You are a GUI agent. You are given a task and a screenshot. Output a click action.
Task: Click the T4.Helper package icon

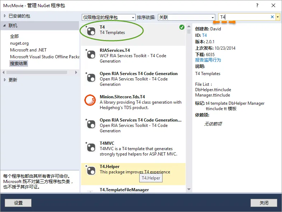coord(91,171)
